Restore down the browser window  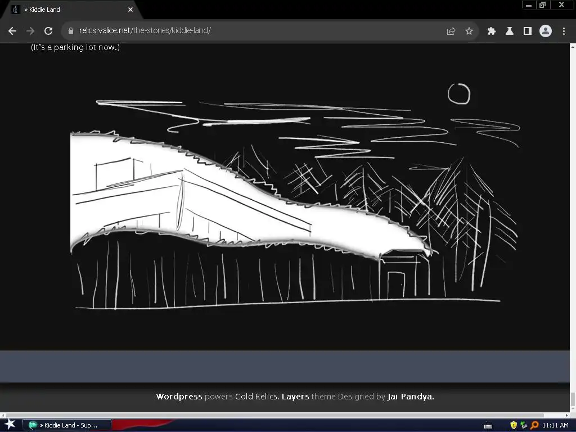coord(542,5)
